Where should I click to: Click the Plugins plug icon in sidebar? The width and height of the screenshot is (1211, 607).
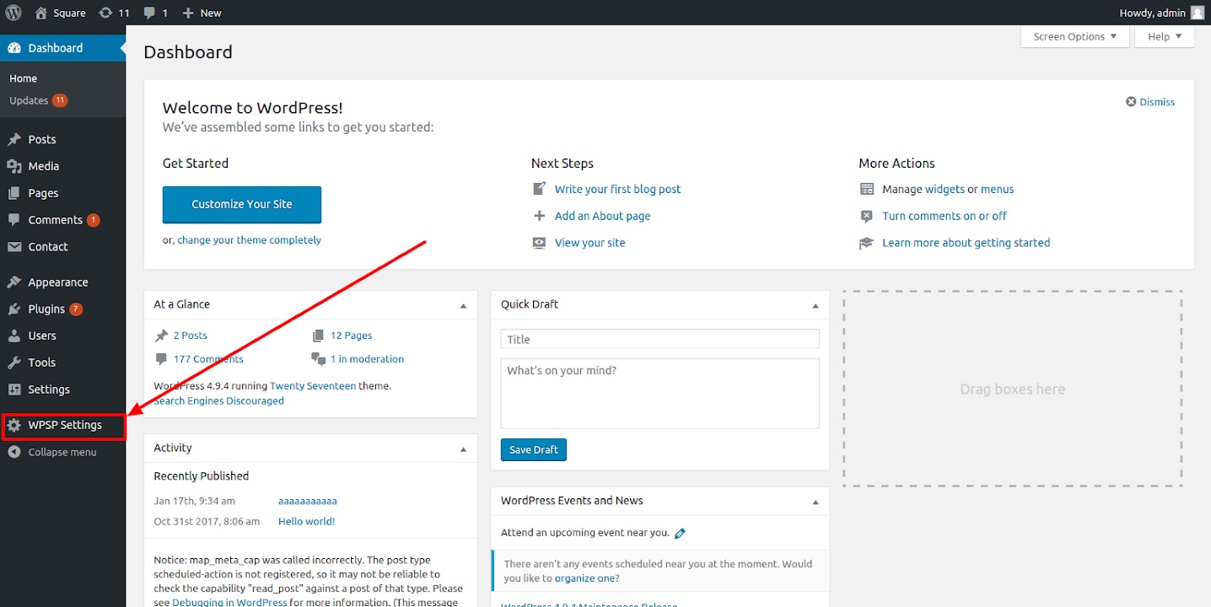14,309
